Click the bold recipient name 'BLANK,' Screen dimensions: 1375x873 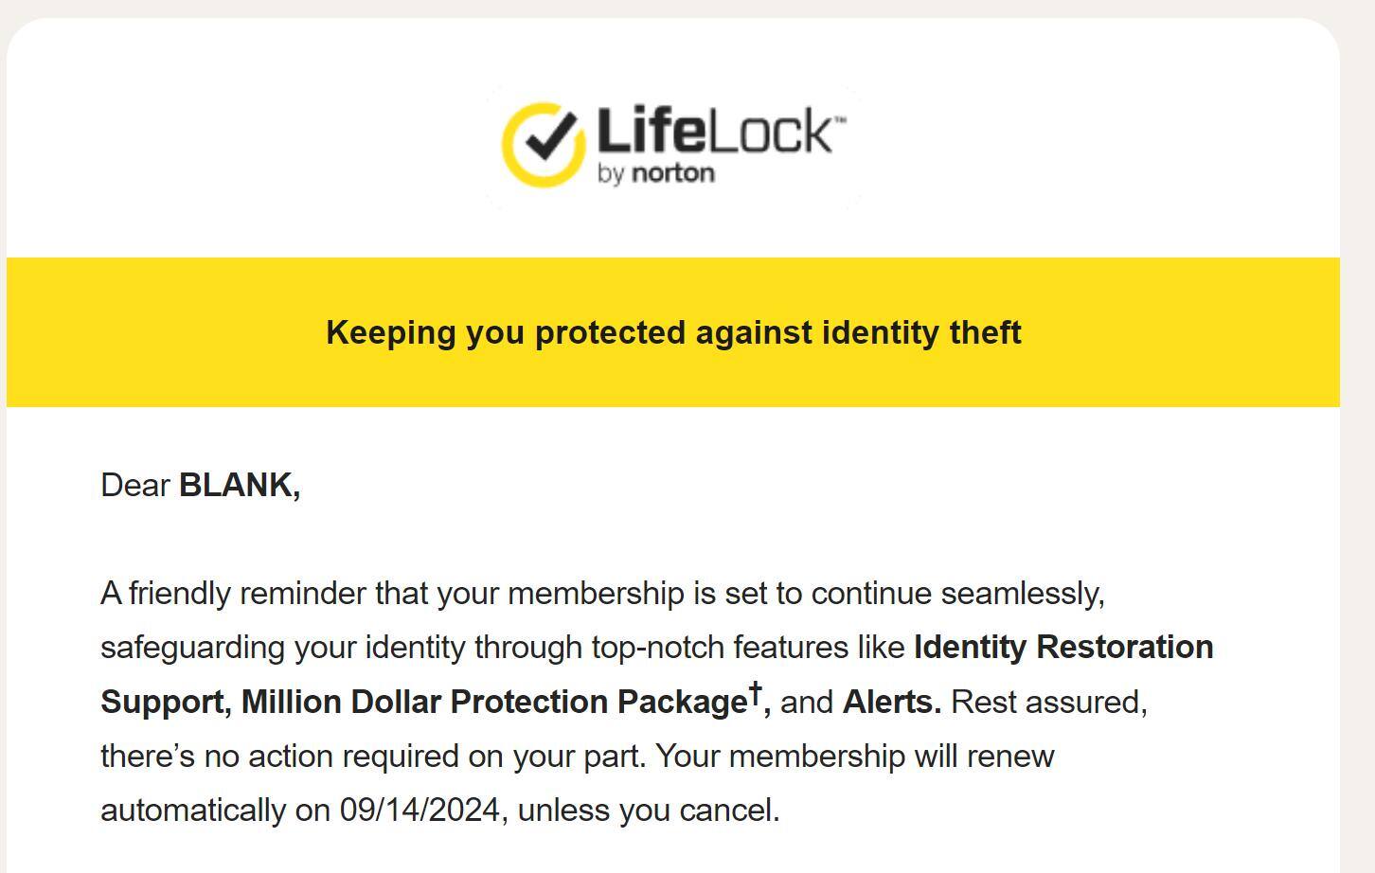click(240, 485)
